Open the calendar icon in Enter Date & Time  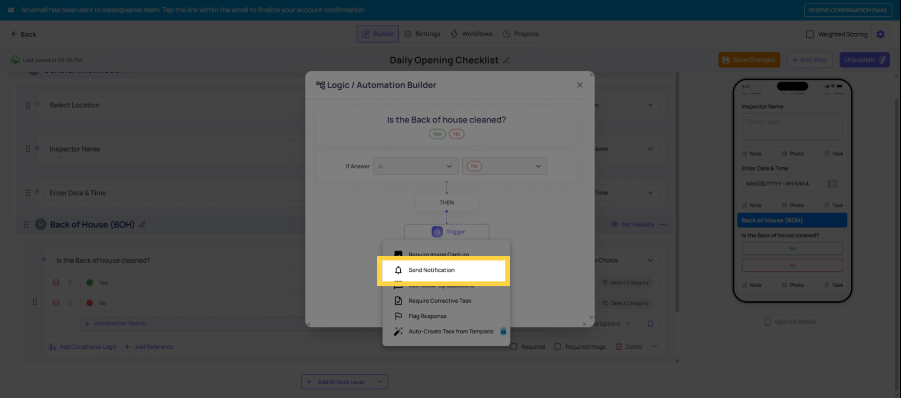click(833, 184)
